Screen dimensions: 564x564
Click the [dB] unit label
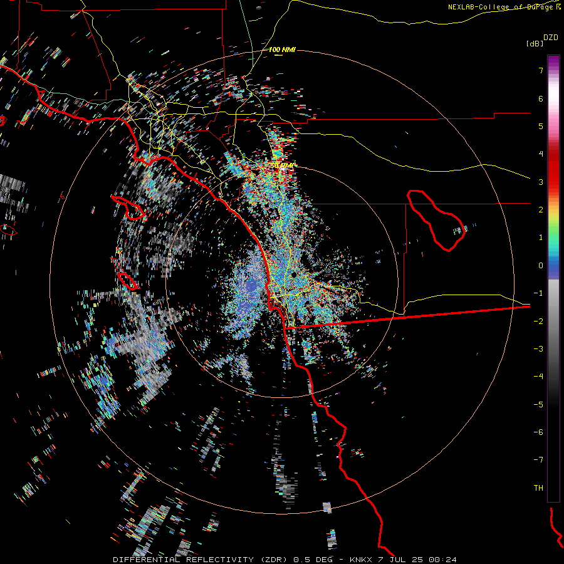[535, 43]
